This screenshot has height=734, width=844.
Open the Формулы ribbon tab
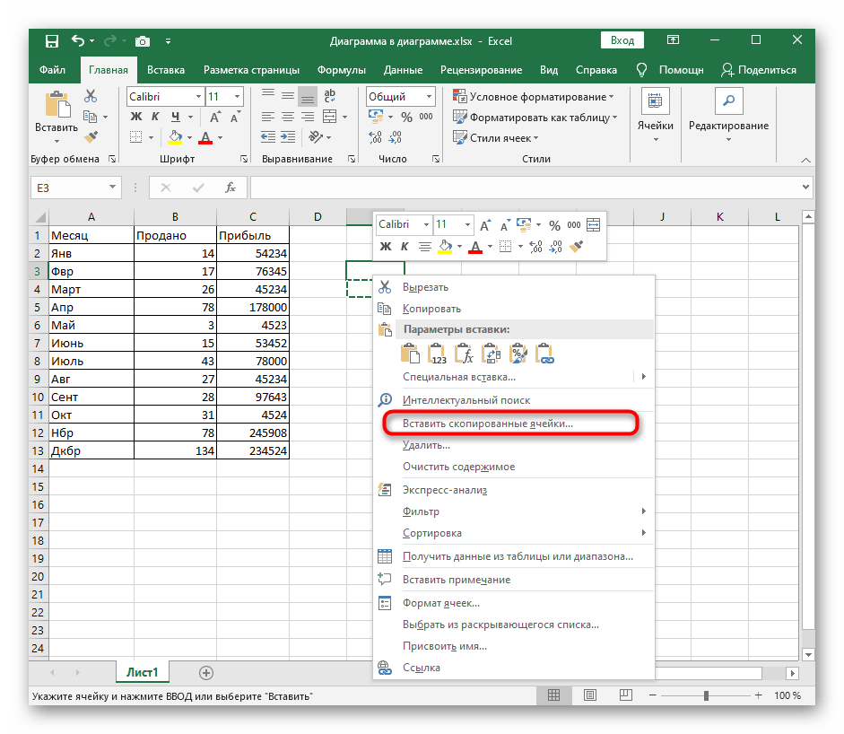(341, 70)
